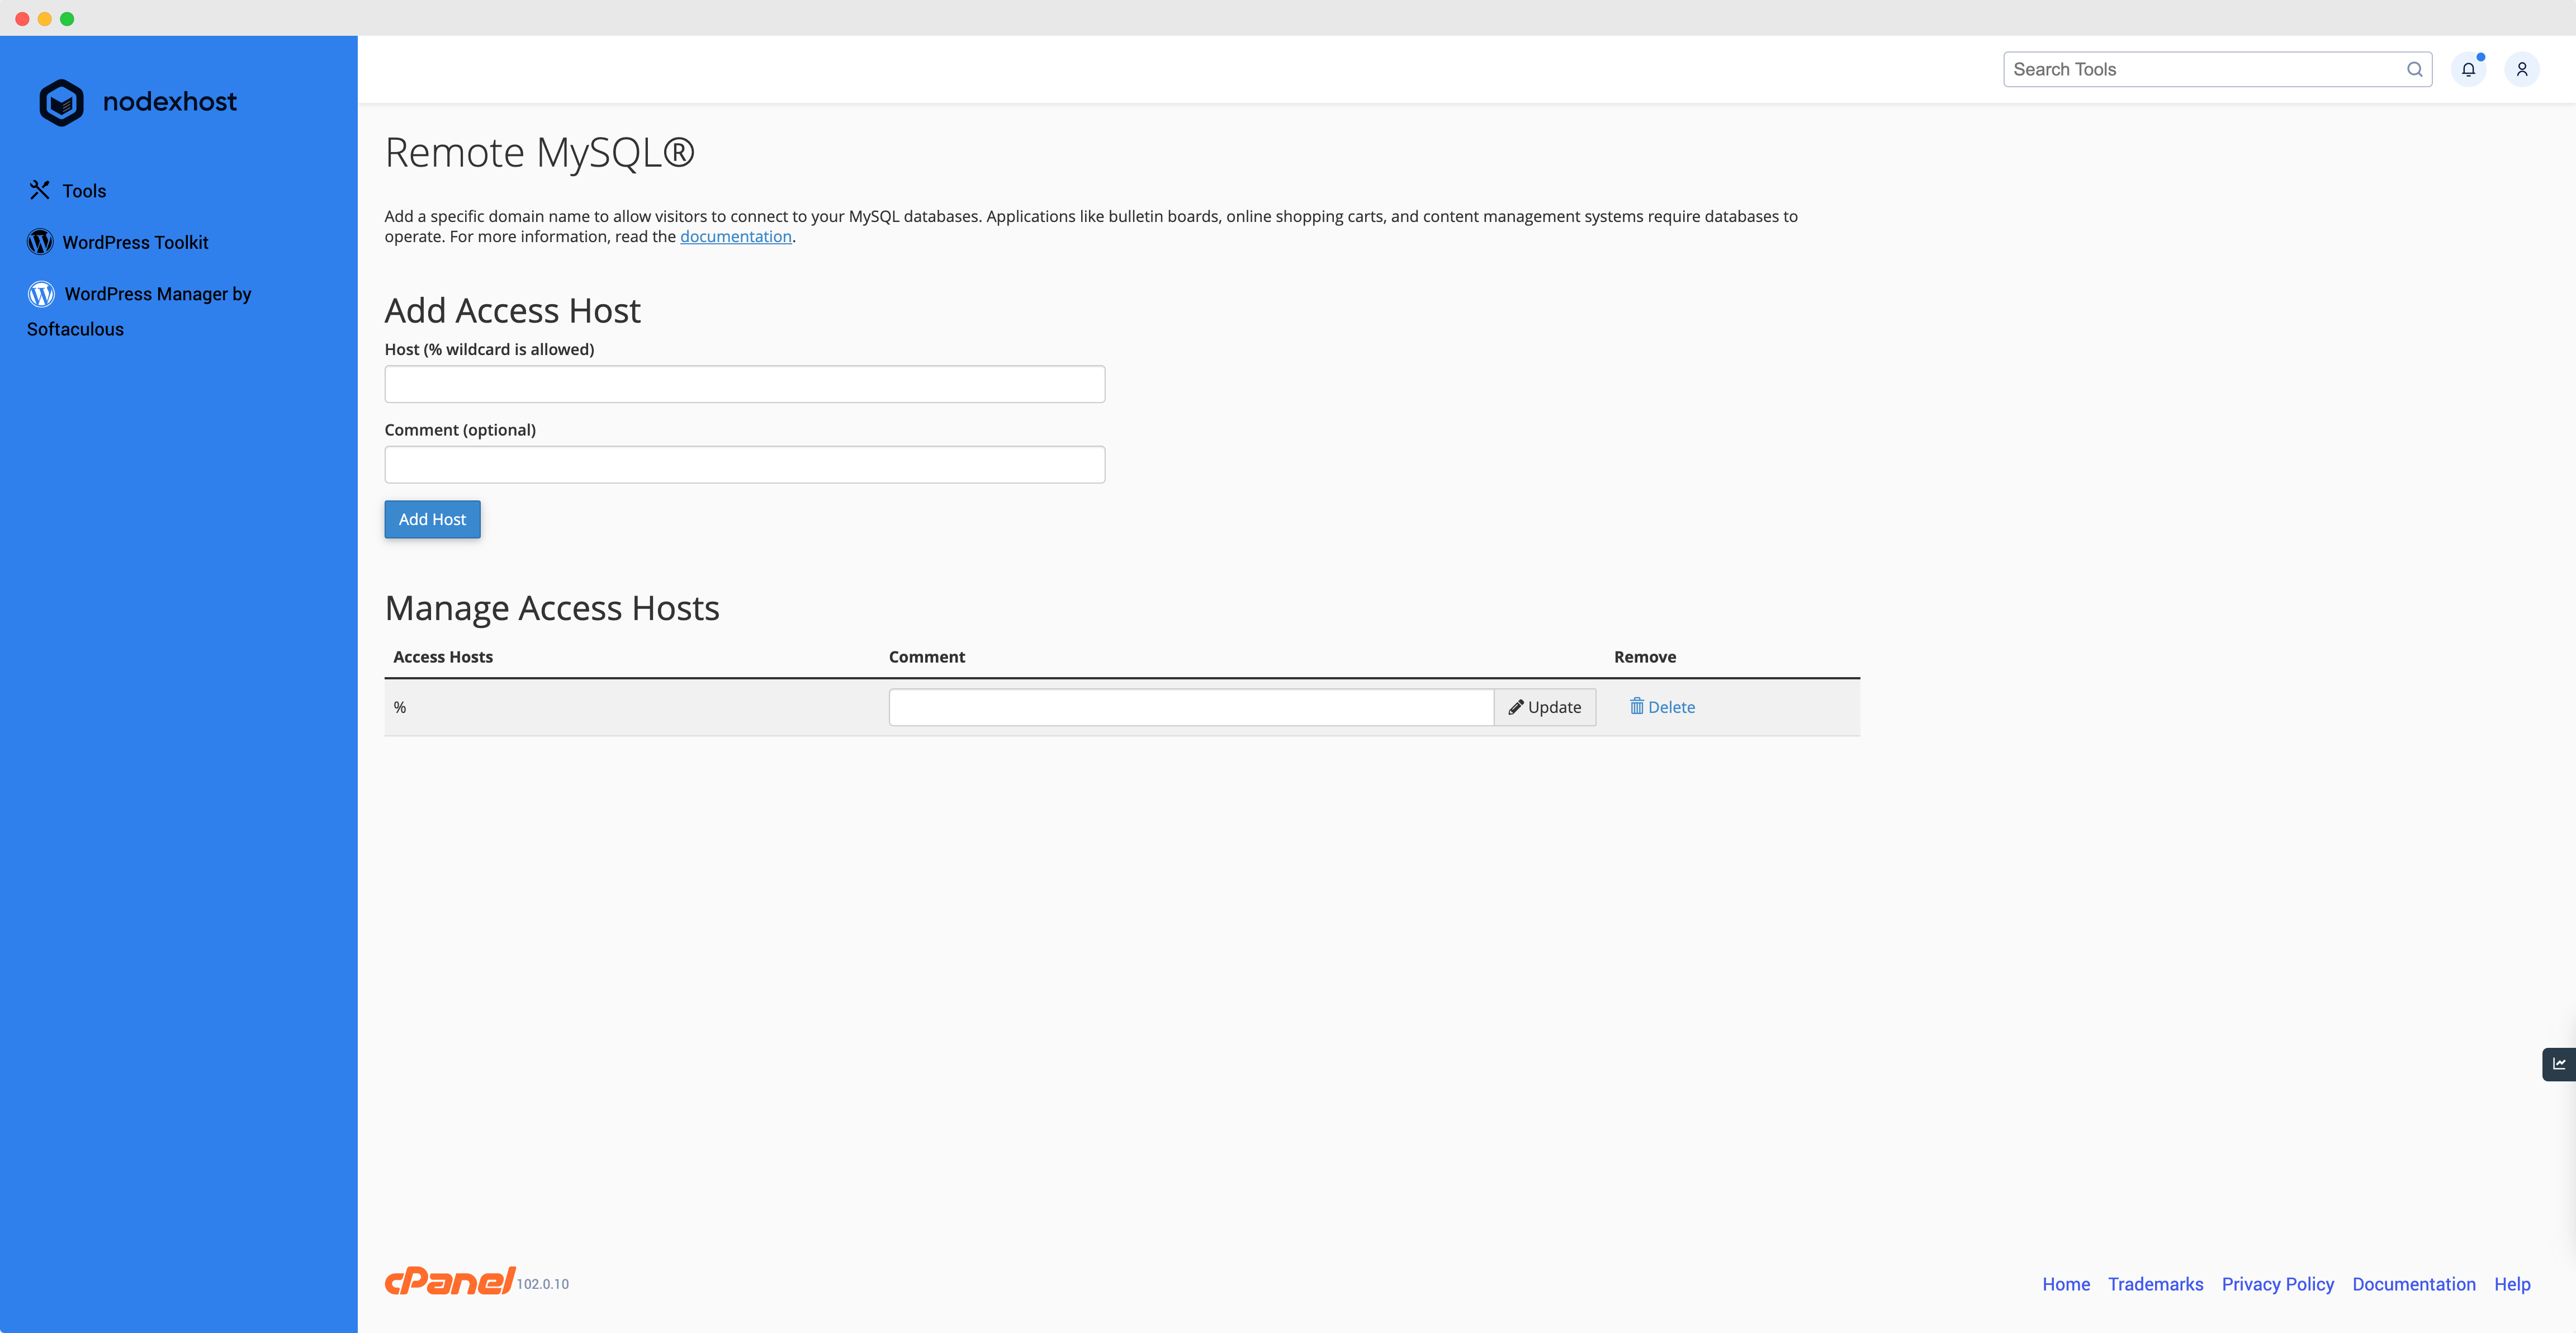Click Update button for % host

coord(1545,707)
